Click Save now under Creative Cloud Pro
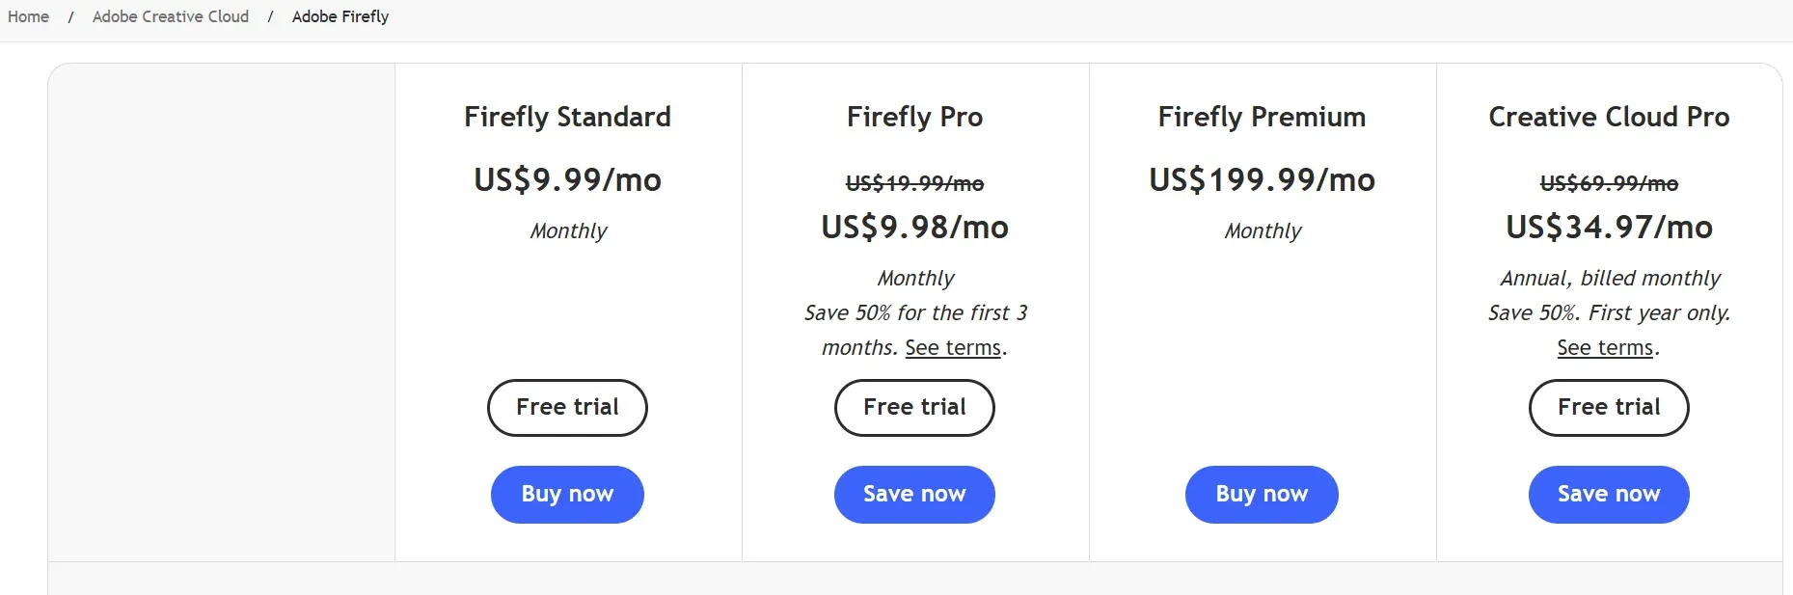The width and height of the screenshot is (1793, 595). pyautogui.click(x=1608, y=495)
